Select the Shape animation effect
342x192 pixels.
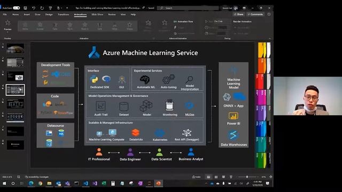(x=129, y=26)
